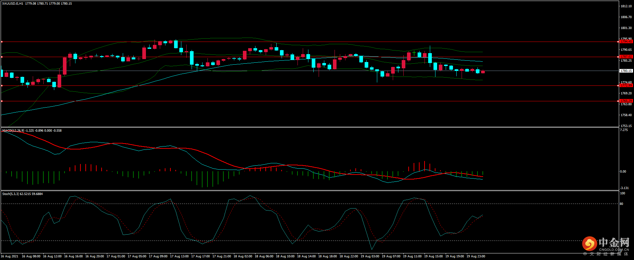Click the 1801.30 price axis label
This screenshot has width=634, height=260.
626,28
